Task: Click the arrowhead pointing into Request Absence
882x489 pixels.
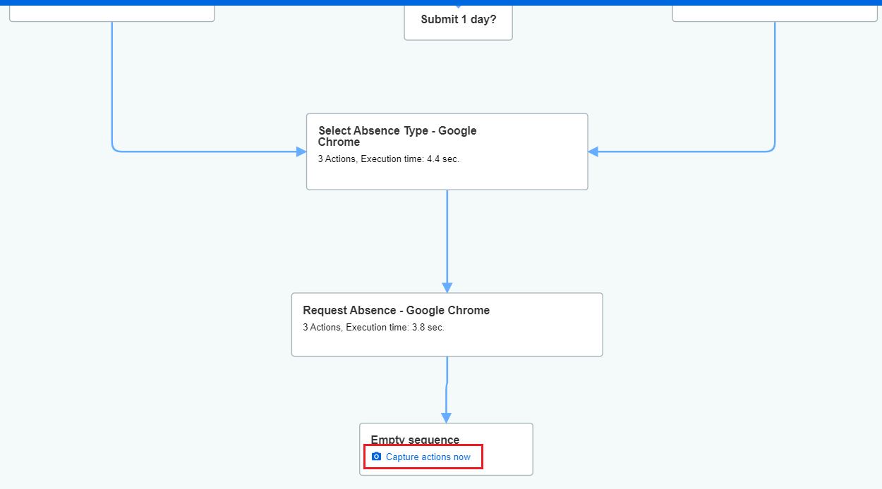Action: 447,287
